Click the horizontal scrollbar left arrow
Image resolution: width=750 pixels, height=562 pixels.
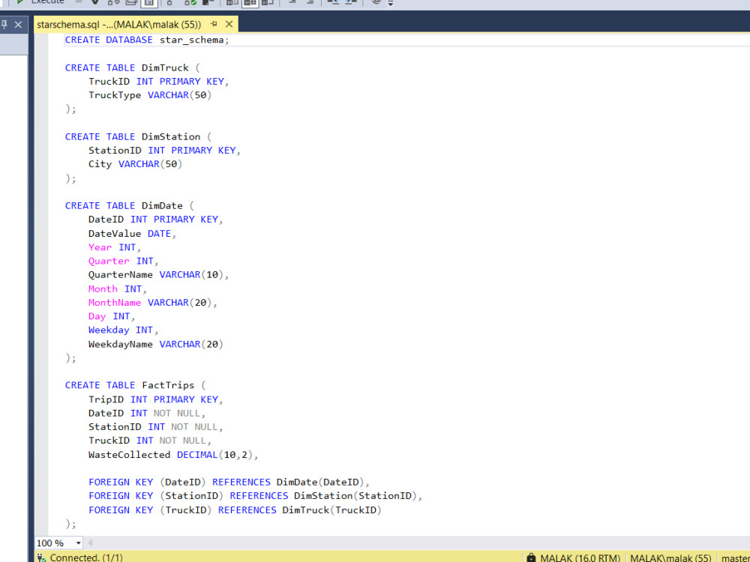tap(90, 543)
